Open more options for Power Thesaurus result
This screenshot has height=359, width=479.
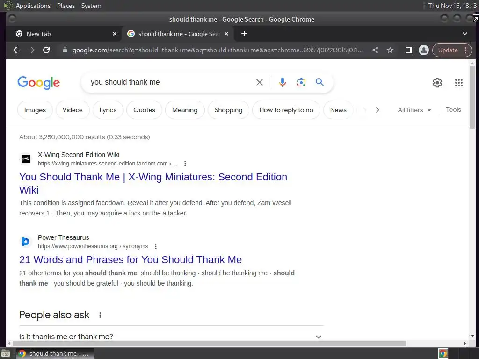point(156,246)
